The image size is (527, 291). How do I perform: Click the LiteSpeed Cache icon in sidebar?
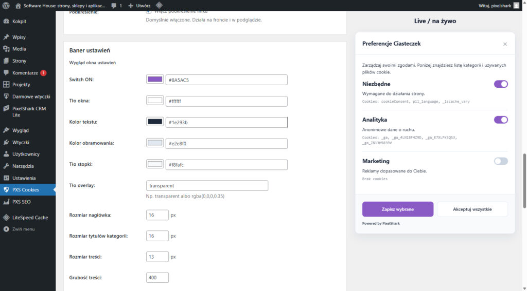click(6, 218)
